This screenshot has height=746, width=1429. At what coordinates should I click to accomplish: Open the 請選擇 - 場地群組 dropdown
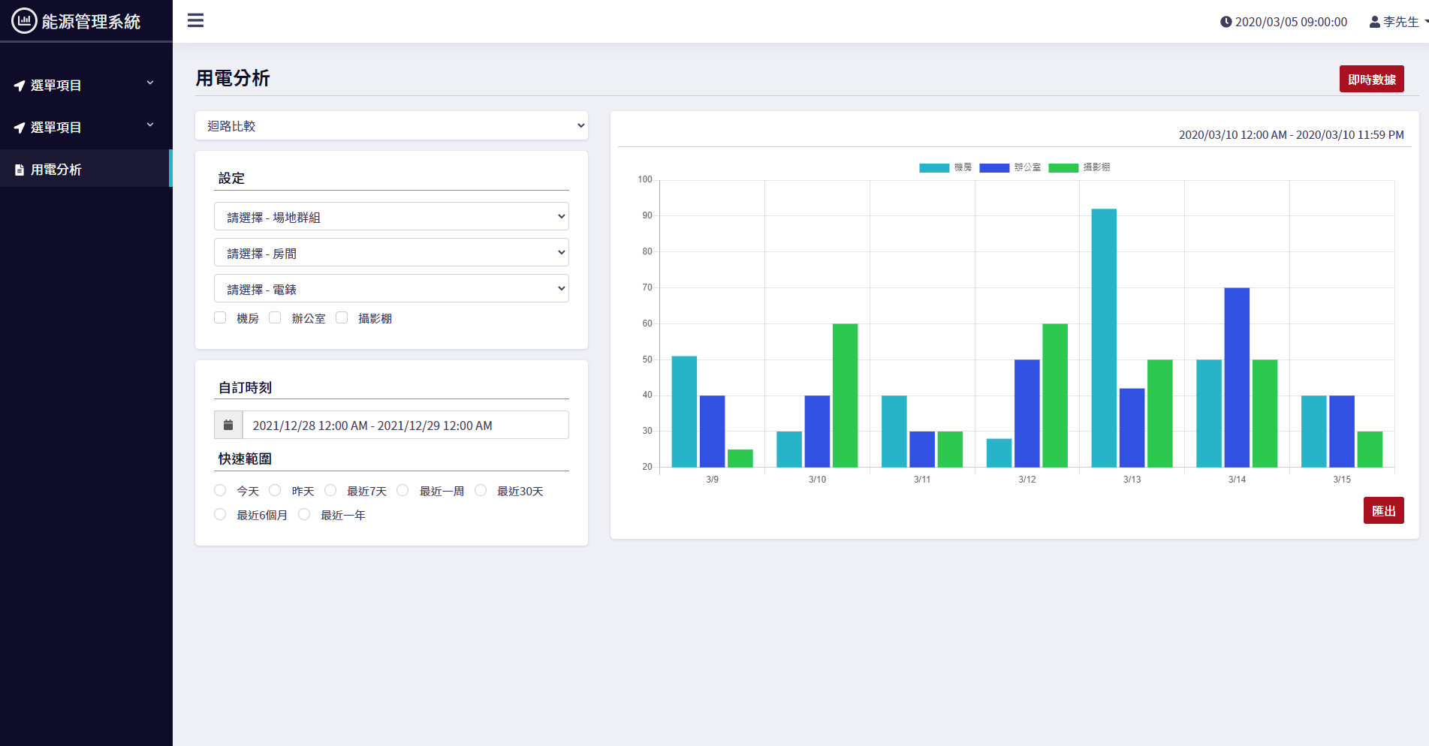[x=391, y=217]
